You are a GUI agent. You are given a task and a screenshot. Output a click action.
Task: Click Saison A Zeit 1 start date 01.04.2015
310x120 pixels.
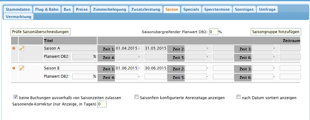click(127, 48)
